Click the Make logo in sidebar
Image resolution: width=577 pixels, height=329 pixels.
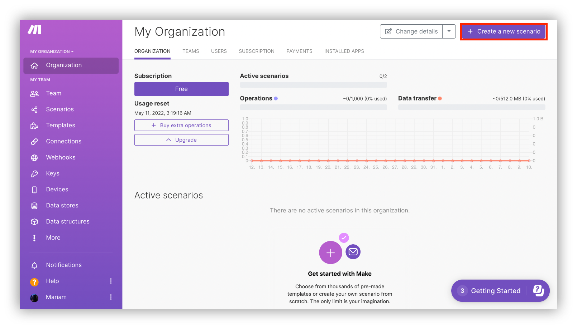click(x=34, y=30)
